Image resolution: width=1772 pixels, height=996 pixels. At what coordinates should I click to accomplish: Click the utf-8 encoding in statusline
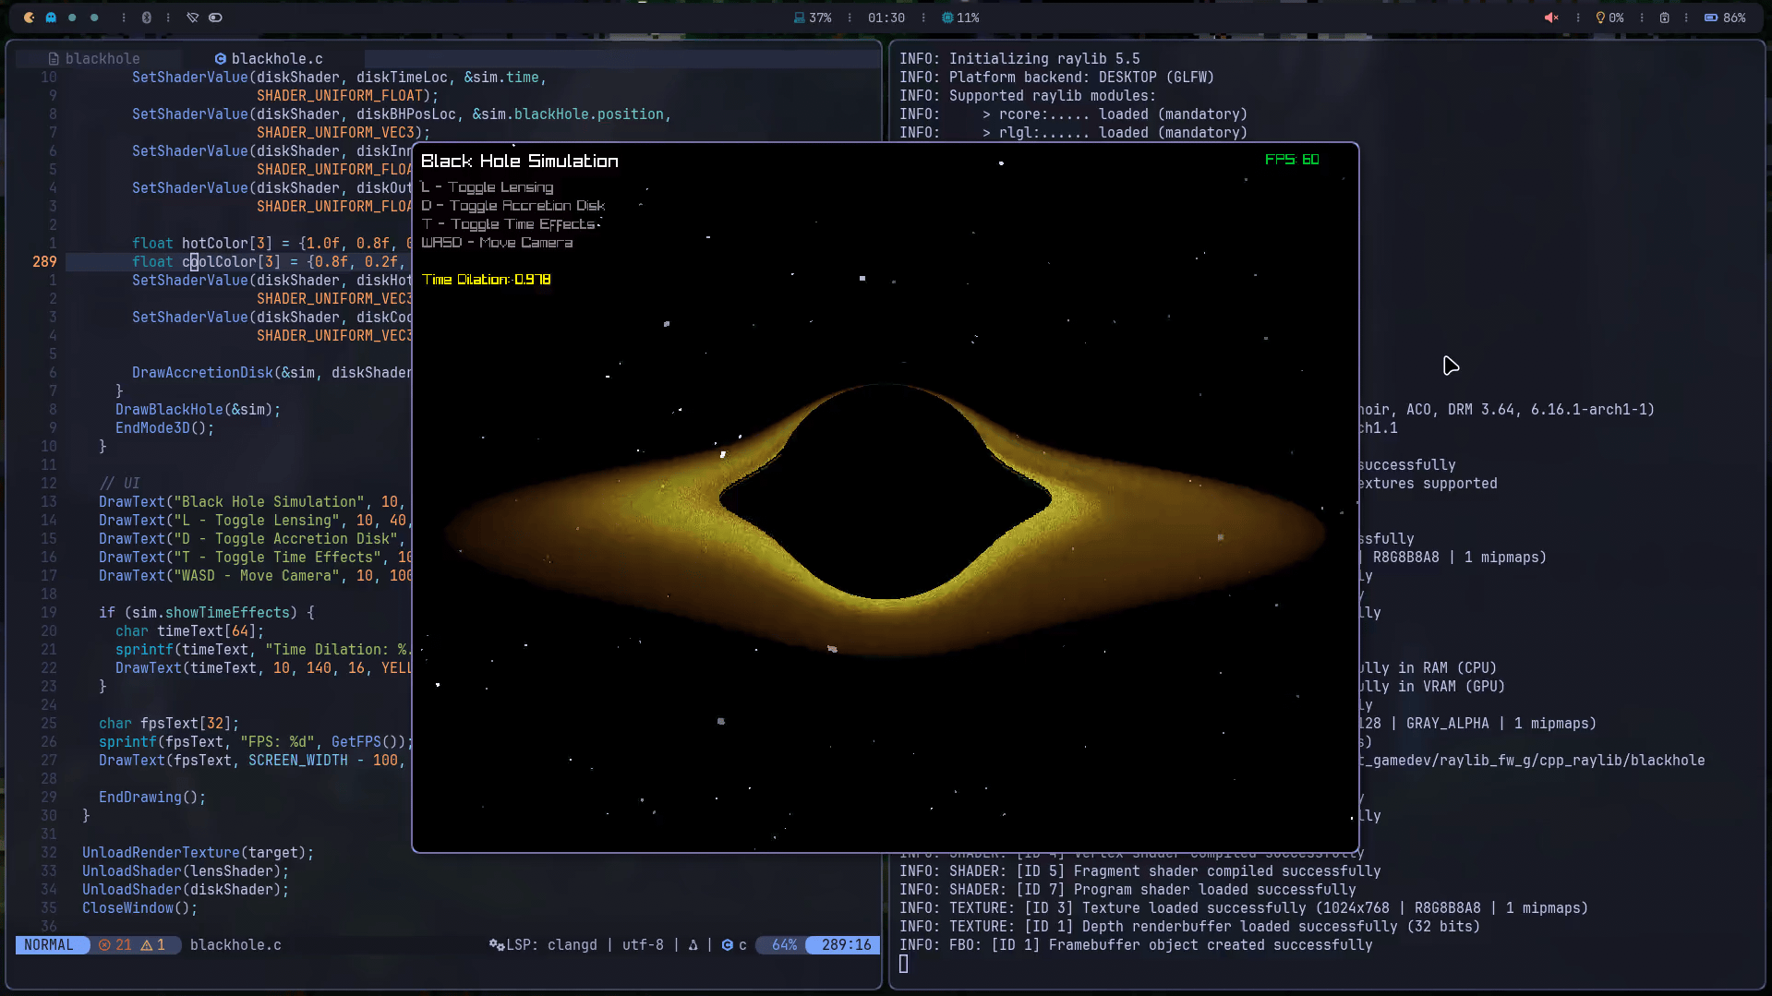(643, 944)
